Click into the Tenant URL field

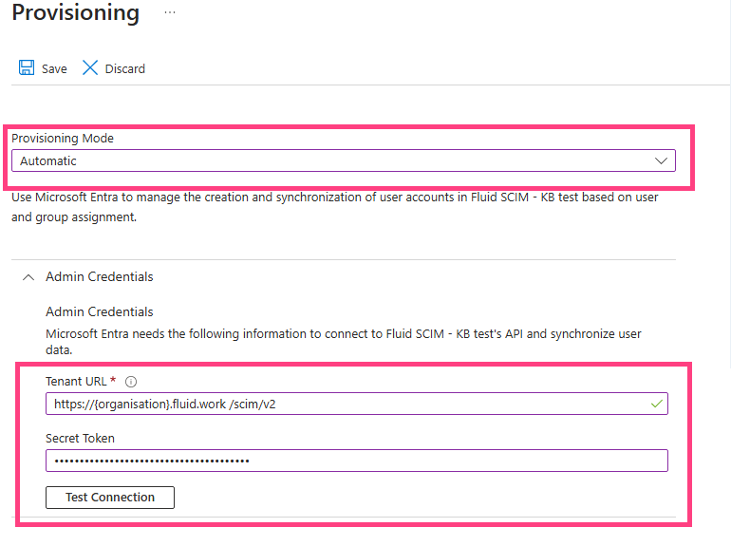[357, 404]
